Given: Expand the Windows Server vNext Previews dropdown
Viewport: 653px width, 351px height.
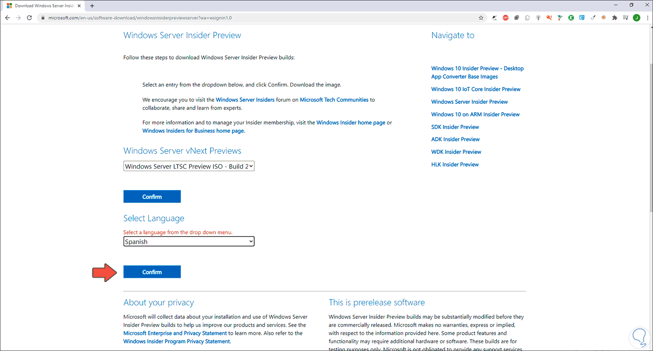Looking at the screenshot, I should (x=189, y=166).
